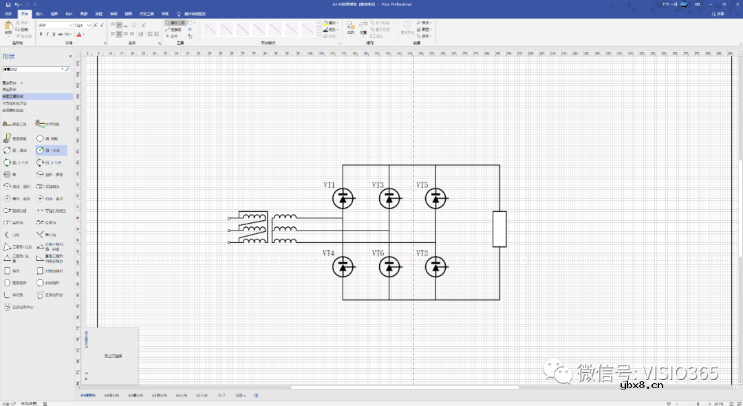
Task: Open the font size dropdown
Action: tap(89, 25)
